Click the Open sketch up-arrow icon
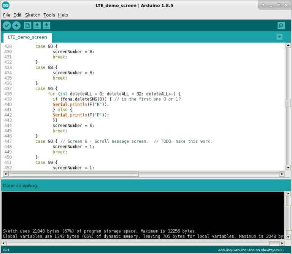This screenshot has width=292, height=254. point(37,26)
